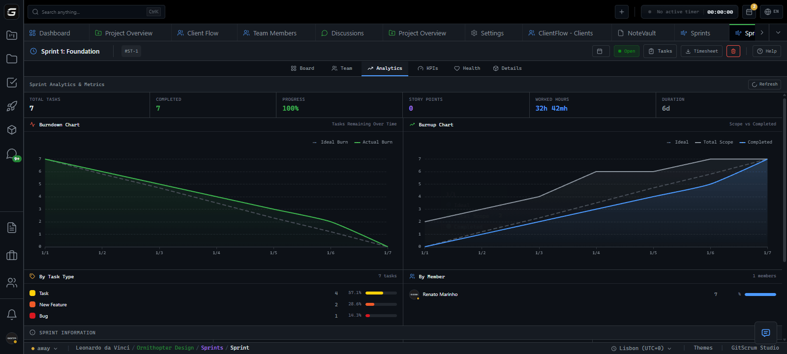Click the yellow Task type color swatch
The width and height of the screenshot is (787, 354).
32,293
